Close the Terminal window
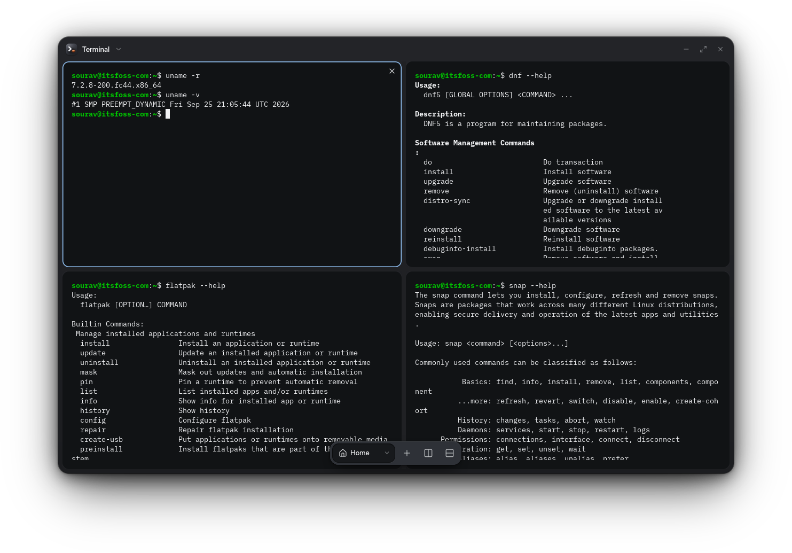Image resolution: width=792 pixels, height=553 pixels. [720, 49]
